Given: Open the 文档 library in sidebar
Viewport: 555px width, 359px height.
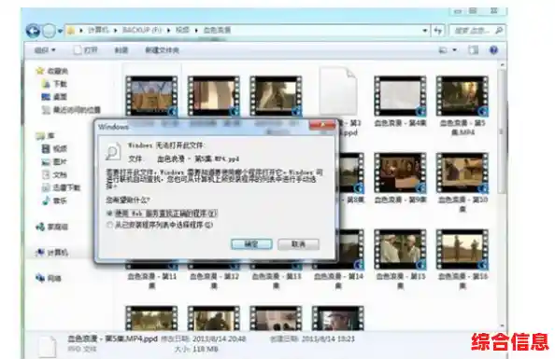Looking at the screenshot, I should click(54, 174).
